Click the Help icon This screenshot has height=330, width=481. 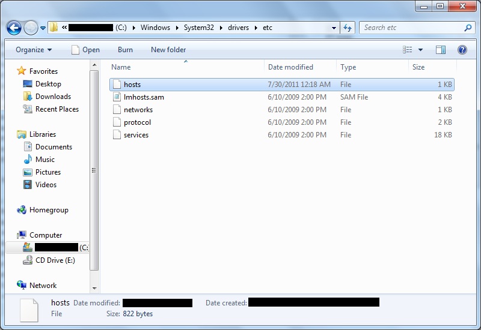[462, 50]
